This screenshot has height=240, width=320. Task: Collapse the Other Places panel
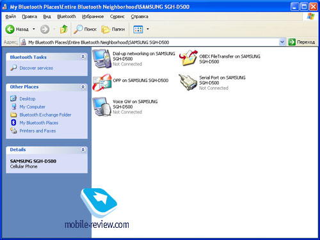(83, 87)
